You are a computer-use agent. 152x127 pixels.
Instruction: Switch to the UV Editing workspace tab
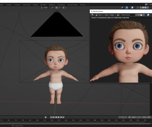17,5
